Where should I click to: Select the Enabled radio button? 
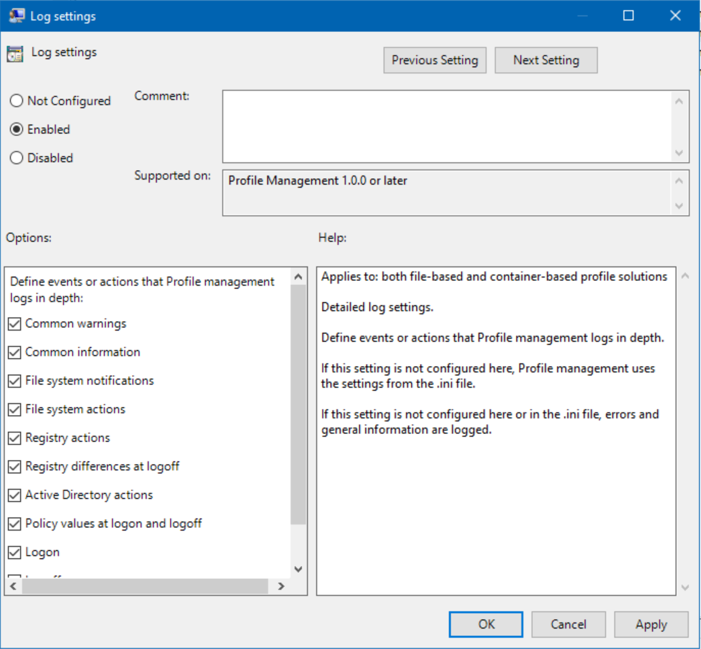click(x=16, y=129)
